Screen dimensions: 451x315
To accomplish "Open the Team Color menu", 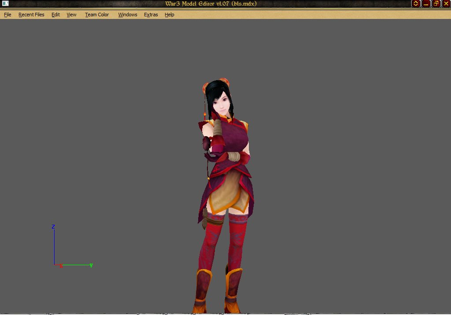I will (97, 15).
